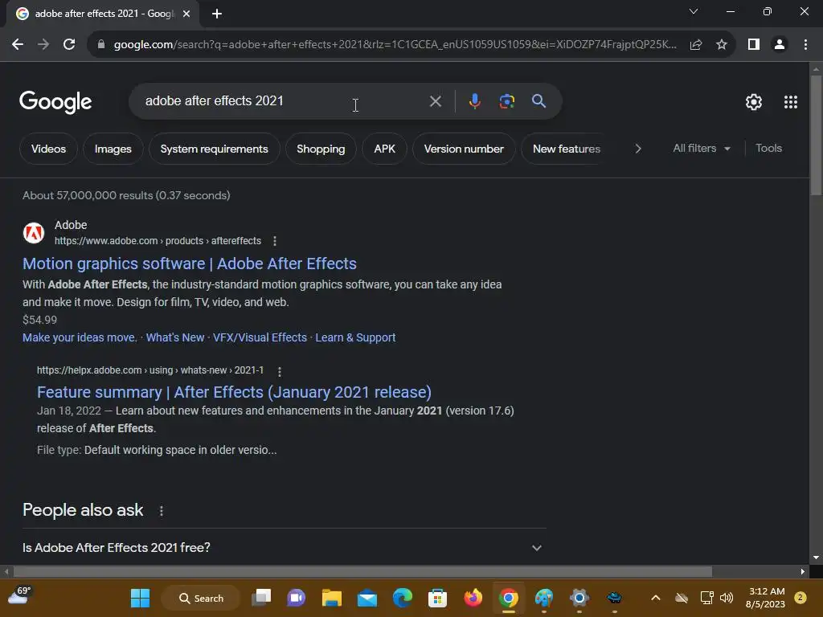Reload the current page
Image resolution: width=823 pixels, height=617 pixels.
coord(69,45)
